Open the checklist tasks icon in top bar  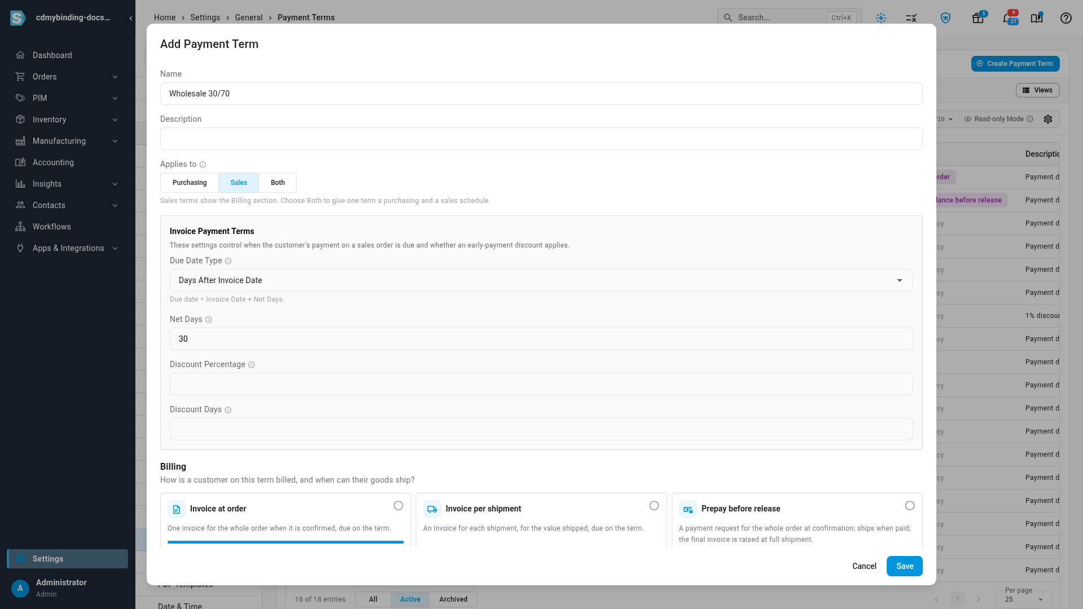[x=912, y=18]
